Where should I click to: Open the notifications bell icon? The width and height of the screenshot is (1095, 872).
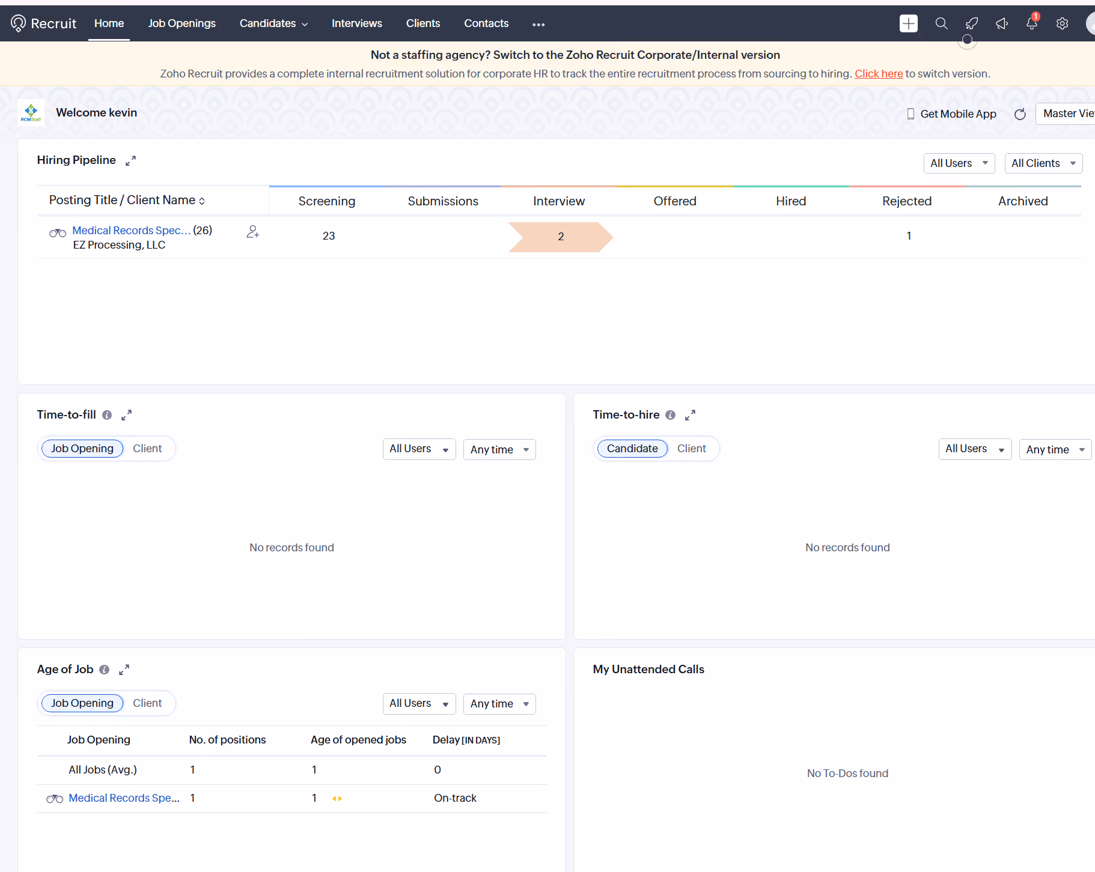(1031, 23)
